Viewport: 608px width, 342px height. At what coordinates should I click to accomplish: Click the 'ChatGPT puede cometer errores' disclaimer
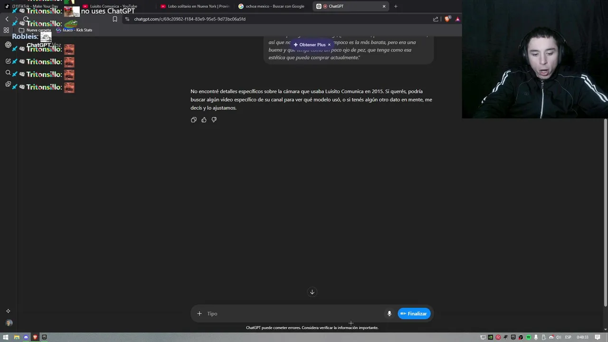[x=312, y=328]
